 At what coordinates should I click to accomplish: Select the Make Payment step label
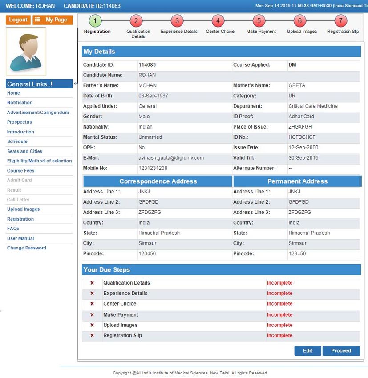click(261, 31)
